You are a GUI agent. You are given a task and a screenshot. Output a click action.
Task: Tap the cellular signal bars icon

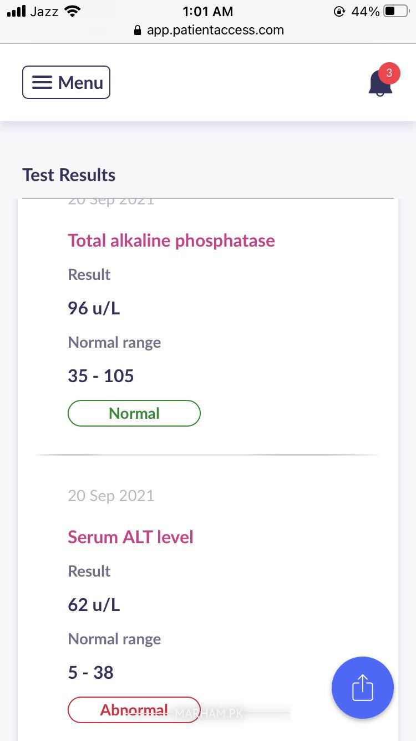point(17,11)
